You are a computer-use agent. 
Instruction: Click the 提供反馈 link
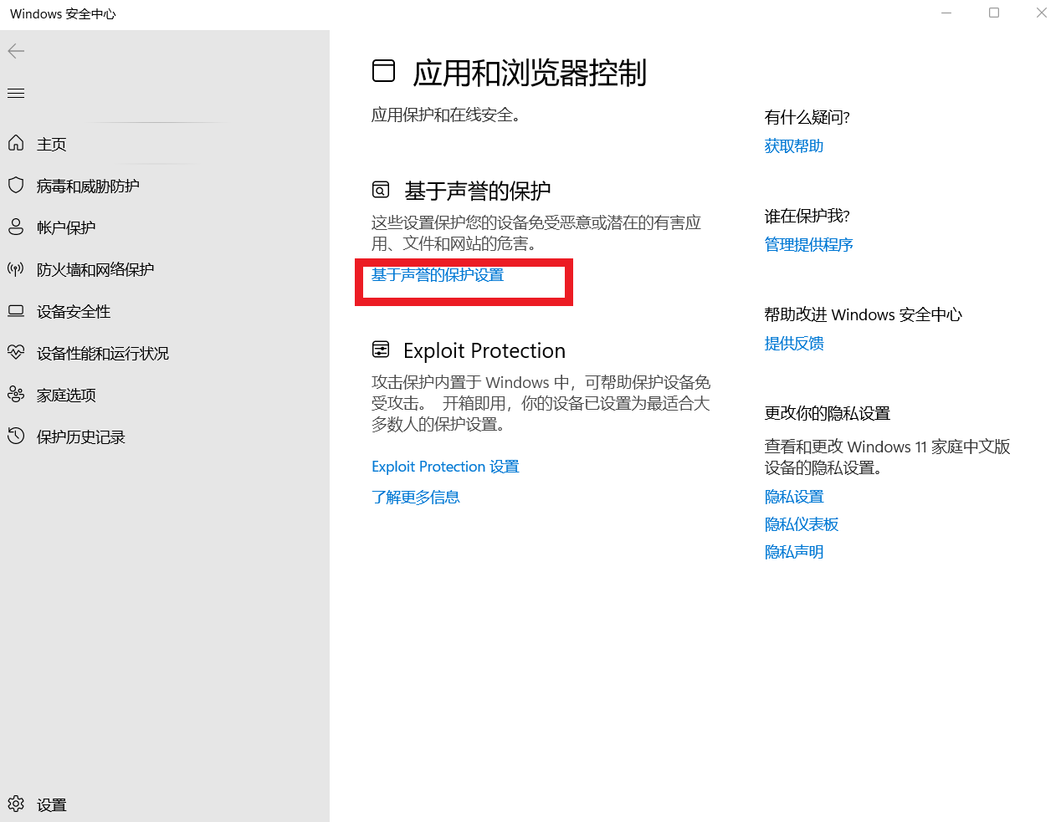(794, 344)
